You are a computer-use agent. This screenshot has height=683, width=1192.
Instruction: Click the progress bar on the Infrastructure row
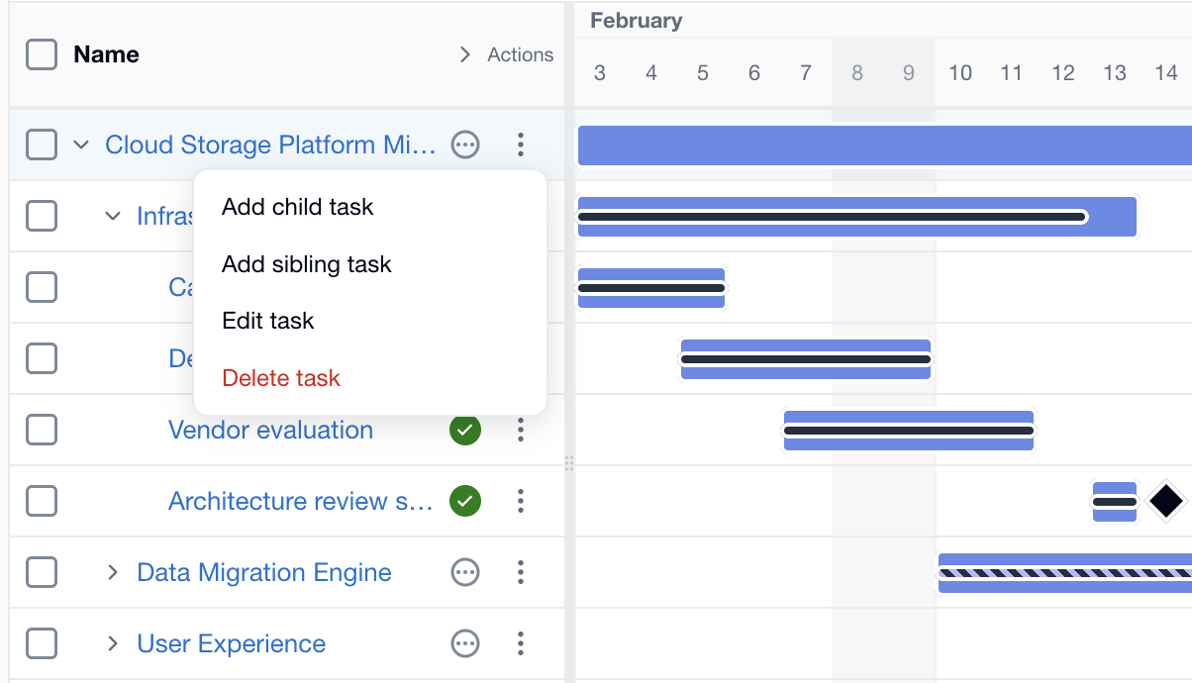832,216
